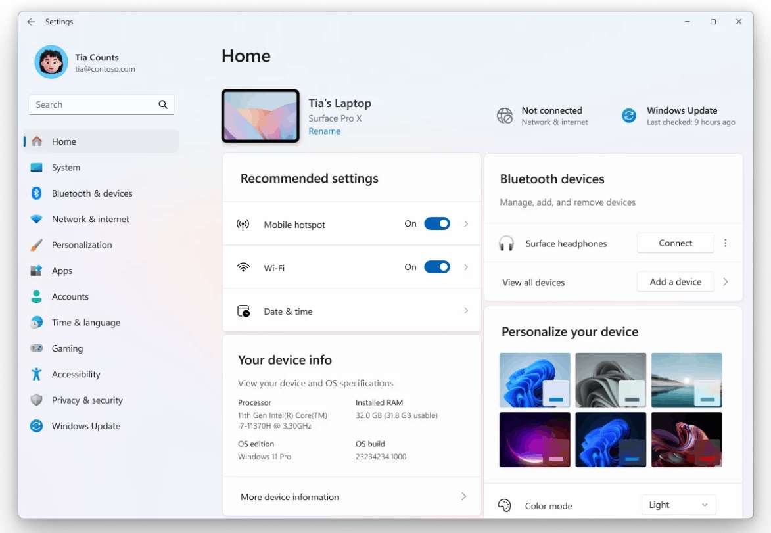This screenshot has width=771, height=533.
Task: Select the purple glow dark theme thumbnail
Action: (534, 439)
